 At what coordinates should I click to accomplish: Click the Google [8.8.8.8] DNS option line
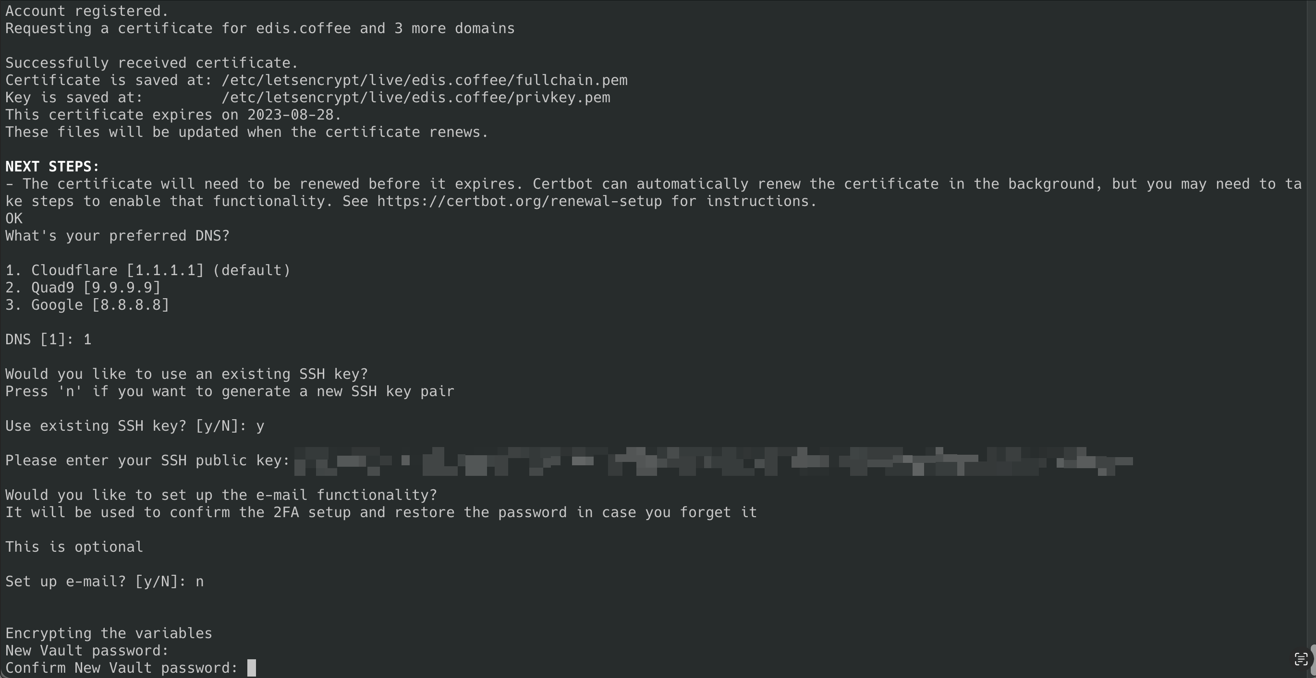coord(87,305)
